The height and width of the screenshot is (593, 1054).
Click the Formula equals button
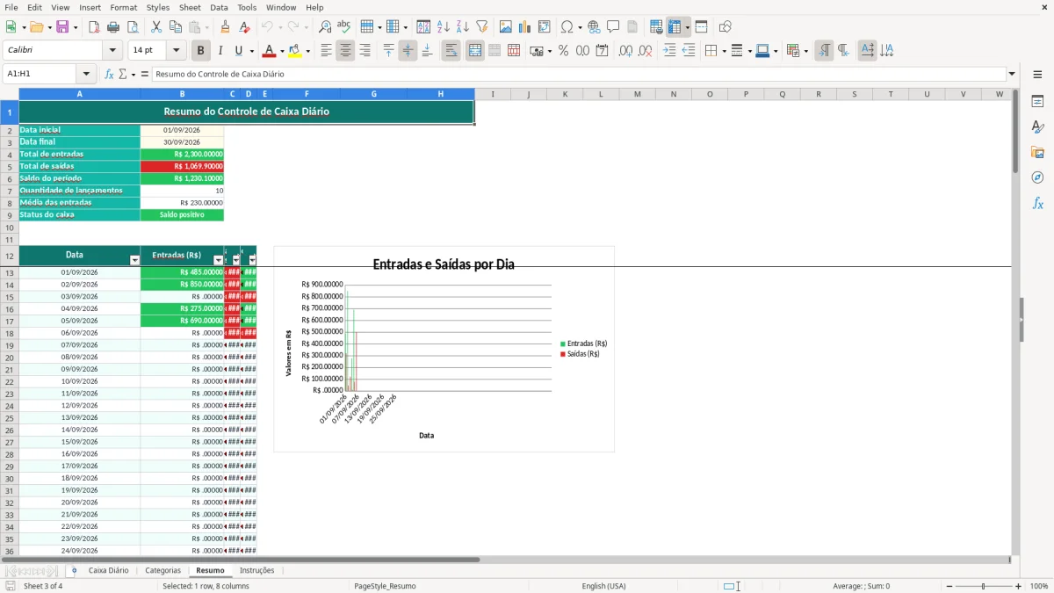pyautogui.click(x=145, y=74)
